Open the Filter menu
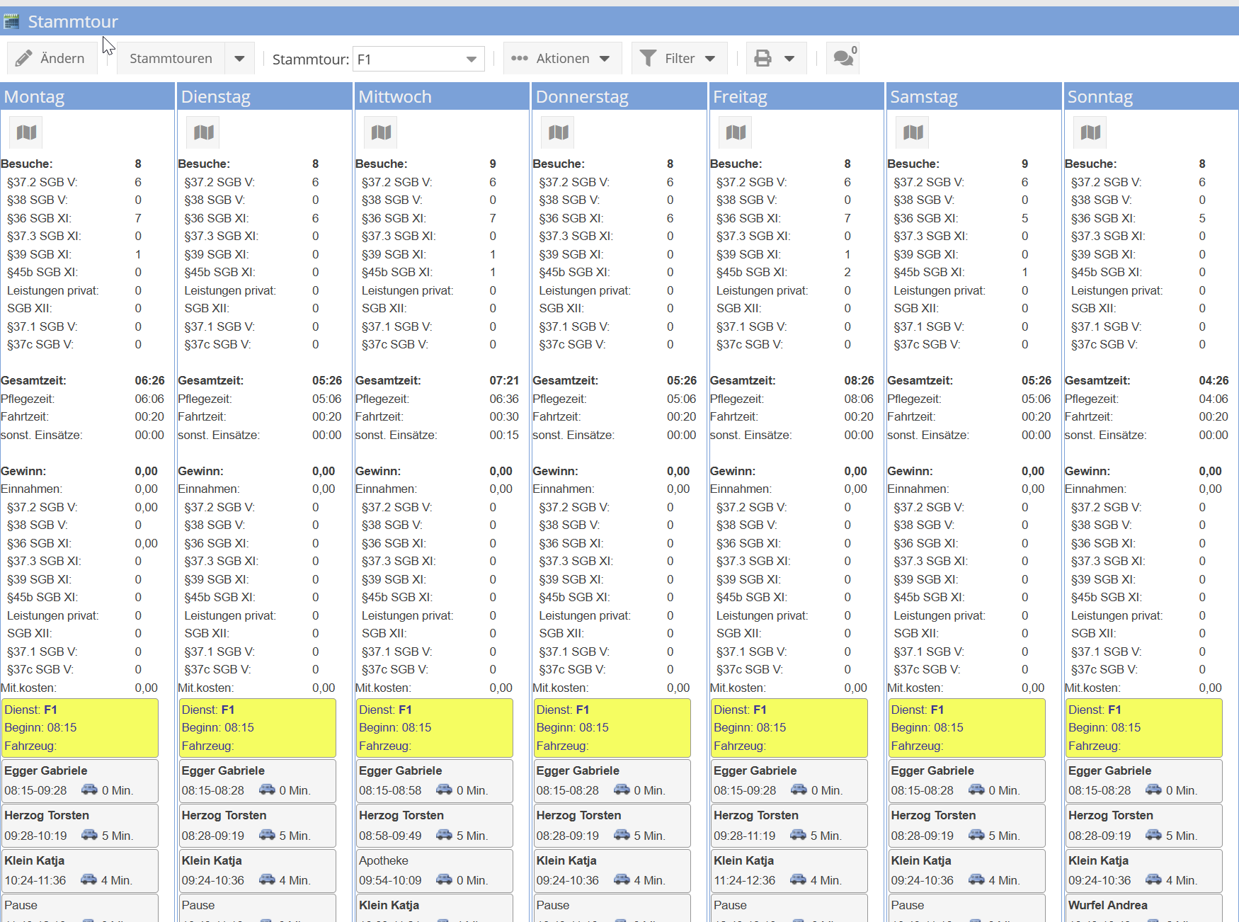The height and width of the screenshot is (922, 1239). click(x=678, y=59)
